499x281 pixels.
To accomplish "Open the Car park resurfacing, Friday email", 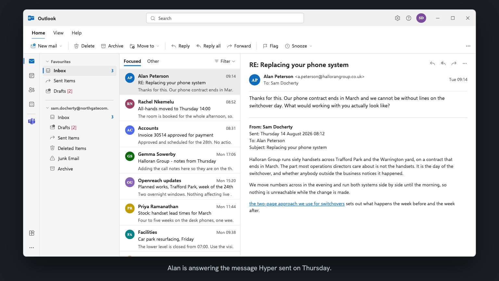I will click(x=180, y=238).
